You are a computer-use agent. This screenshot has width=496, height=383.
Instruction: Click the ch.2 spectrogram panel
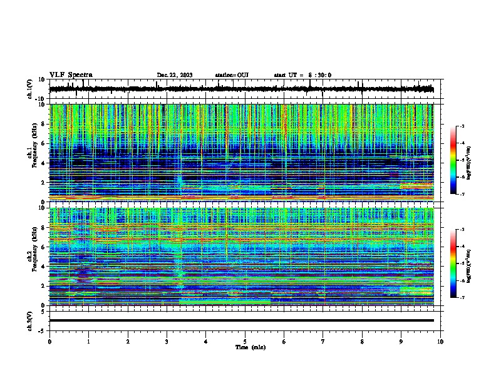click(x=242, y=257)
